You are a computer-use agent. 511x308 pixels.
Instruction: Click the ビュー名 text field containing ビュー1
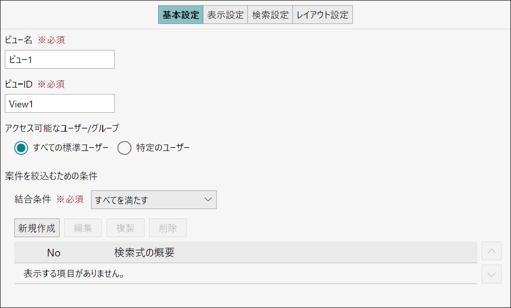coord(60,60)
